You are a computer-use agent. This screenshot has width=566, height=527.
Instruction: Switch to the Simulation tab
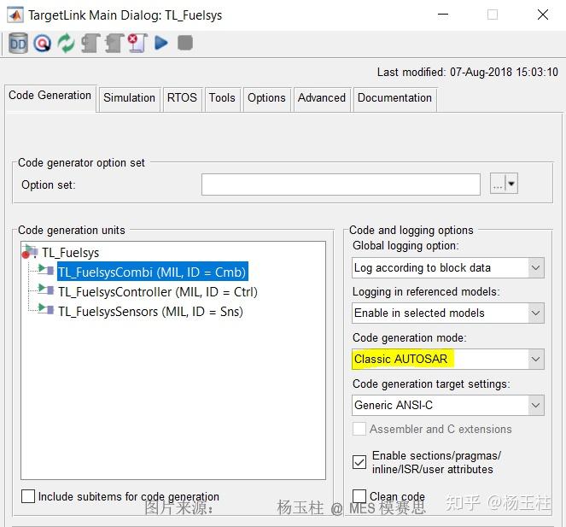click(x=129, y=98)
